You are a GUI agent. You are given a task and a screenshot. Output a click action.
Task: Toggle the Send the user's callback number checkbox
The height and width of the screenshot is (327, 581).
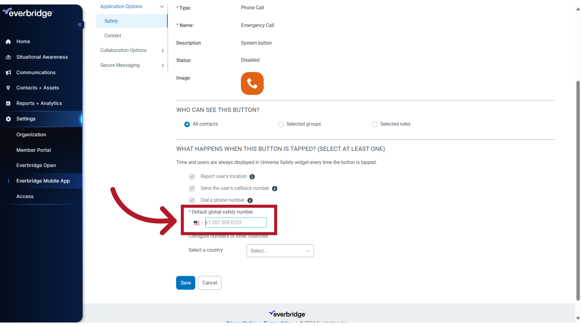pyautogui.click(x=192, y=188)
